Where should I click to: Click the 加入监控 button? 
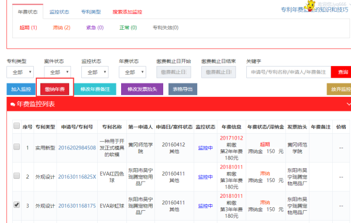[21, 89]
